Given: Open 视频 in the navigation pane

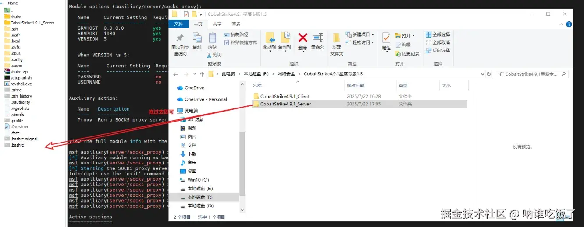Looking at the screenshot, I should tap(189, 128).
